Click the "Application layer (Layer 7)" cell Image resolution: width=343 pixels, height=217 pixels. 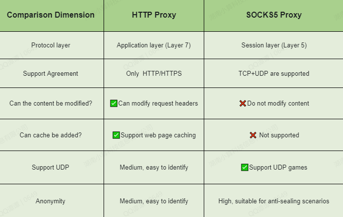click(x=154, y=45)
